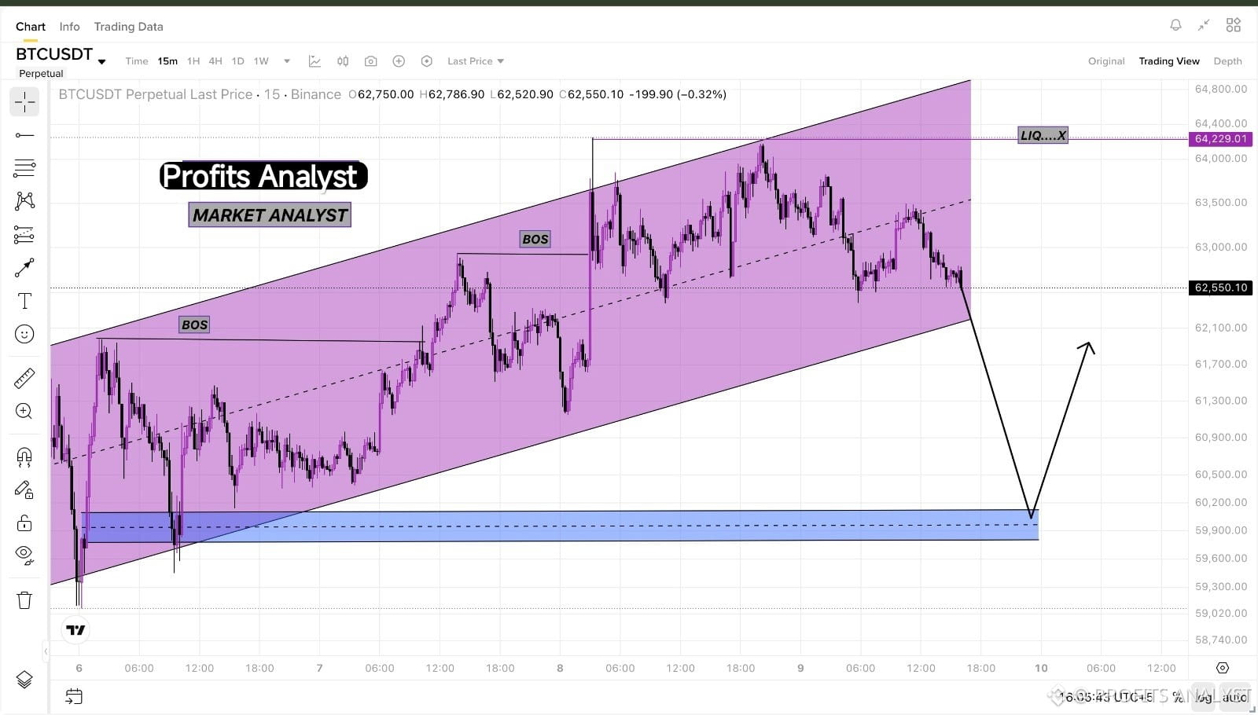This screenshot has width=1258, height=715.
Task: Click the Perpetual contract label
Action: pyautogui.click(x=41, y=73)
